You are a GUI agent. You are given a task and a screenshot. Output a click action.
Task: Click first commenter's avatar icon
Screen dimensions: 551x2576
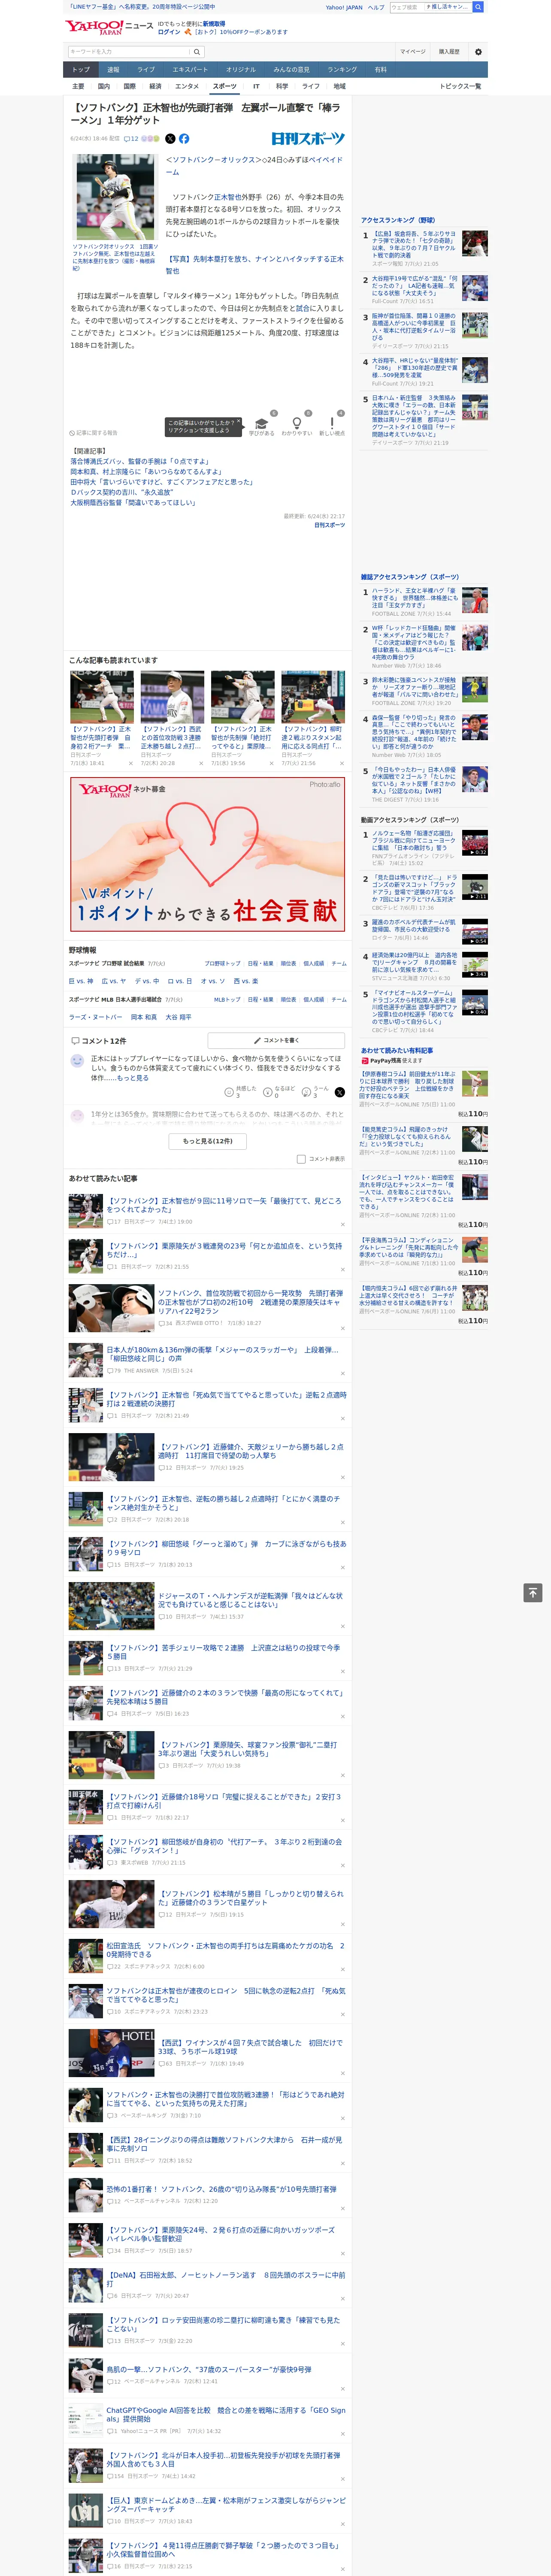[77, 1061]
